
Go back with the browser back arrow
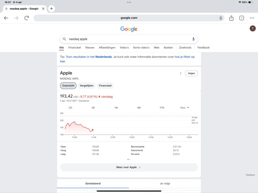pyautogui.click(x=6, y=18)
